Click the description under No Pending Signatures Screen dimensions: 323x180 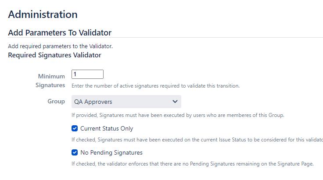193,164
